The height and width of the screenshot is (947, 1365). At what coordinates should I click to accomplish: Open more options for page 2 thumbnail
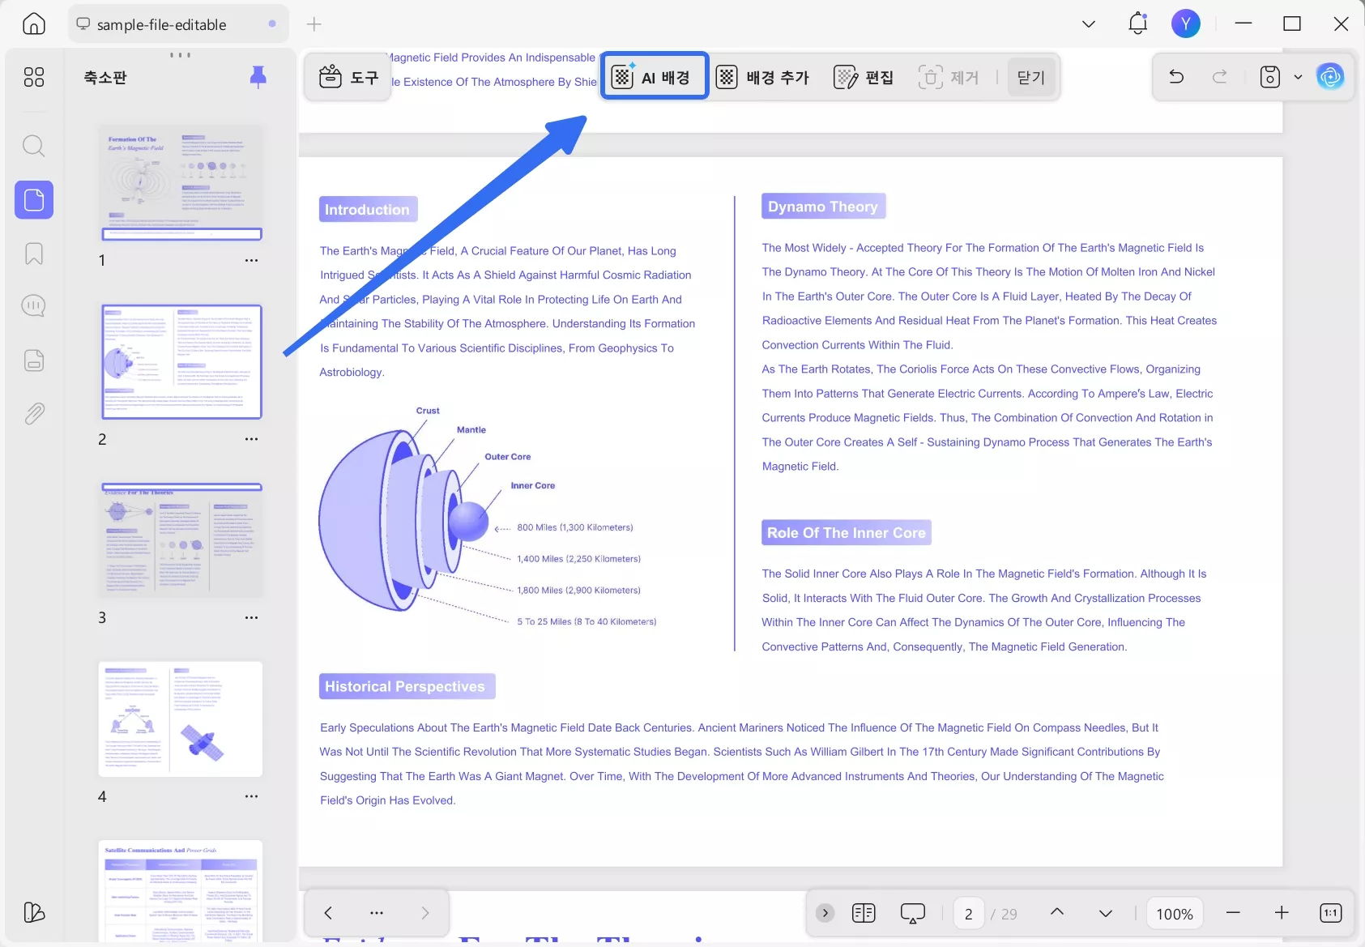point(252,439)
